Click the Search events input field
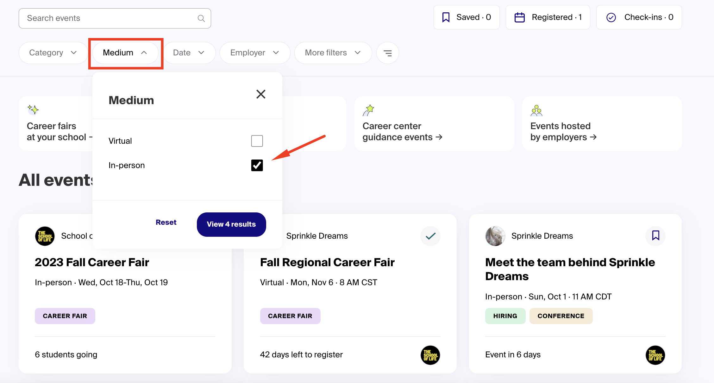714x383 pixels. click(115, 18)
